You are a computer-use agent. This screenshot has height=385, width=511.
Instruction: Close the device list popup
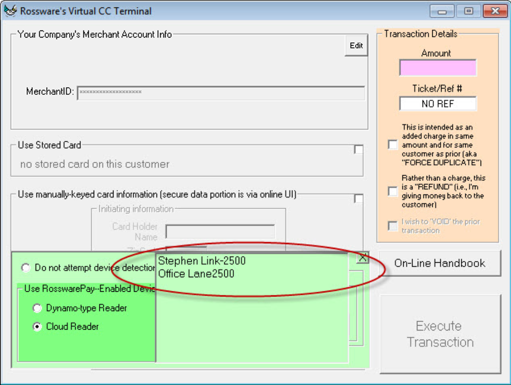tap(363, 259)
